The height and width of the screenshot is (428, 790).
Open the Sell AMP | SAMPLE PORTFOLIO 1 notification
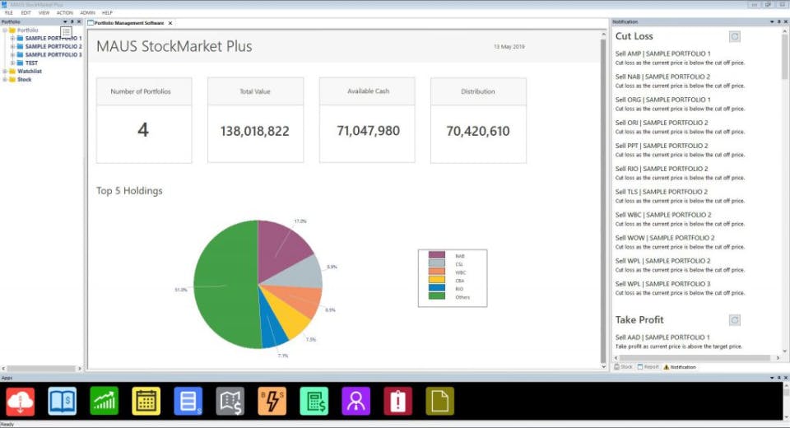(662, 53)
